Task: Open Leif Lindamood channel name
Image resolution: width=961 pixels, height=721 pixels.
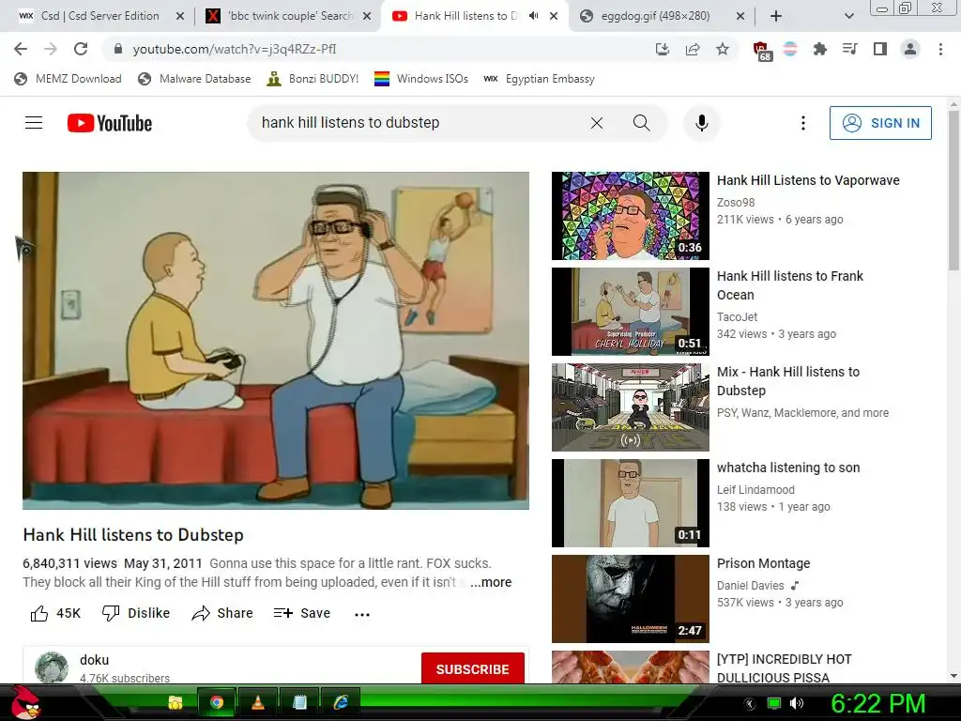Action: (x=755, y=489)
